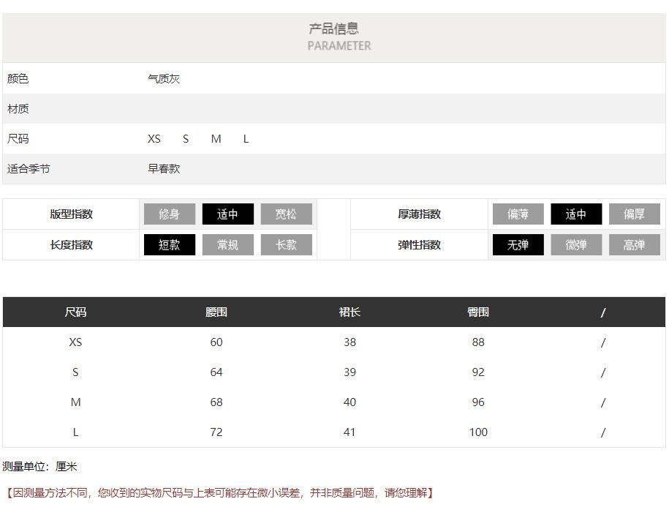
Task: Click the 腰围 column header
Action: point(216,312)
